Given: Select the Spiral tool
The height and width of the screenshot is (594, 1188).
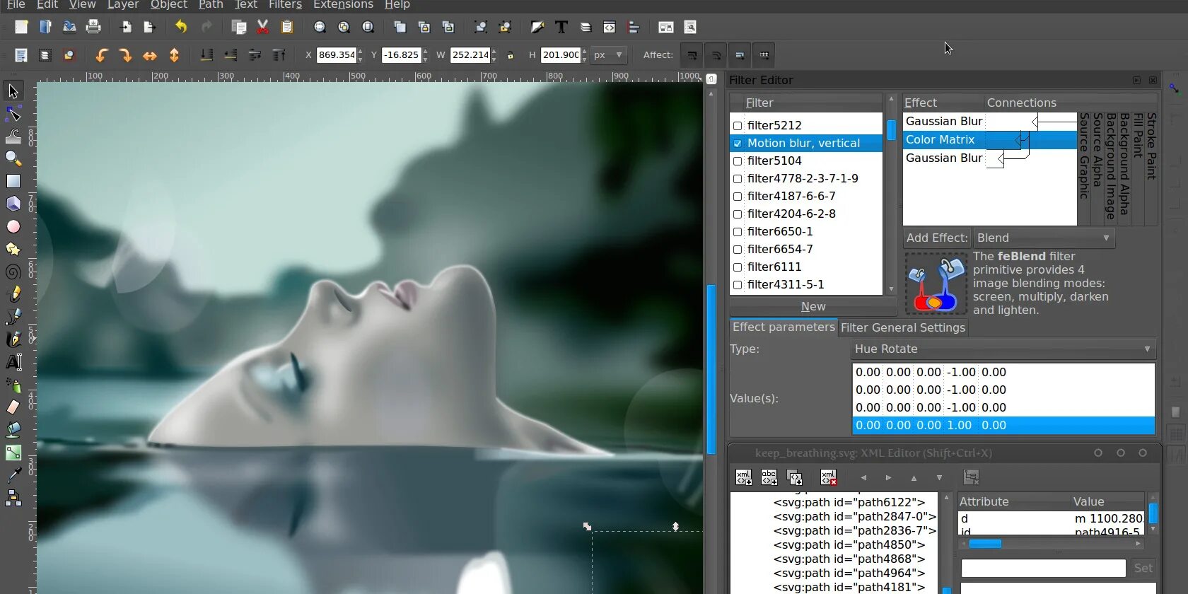Looking at the screenshot, I should point(13,272).
